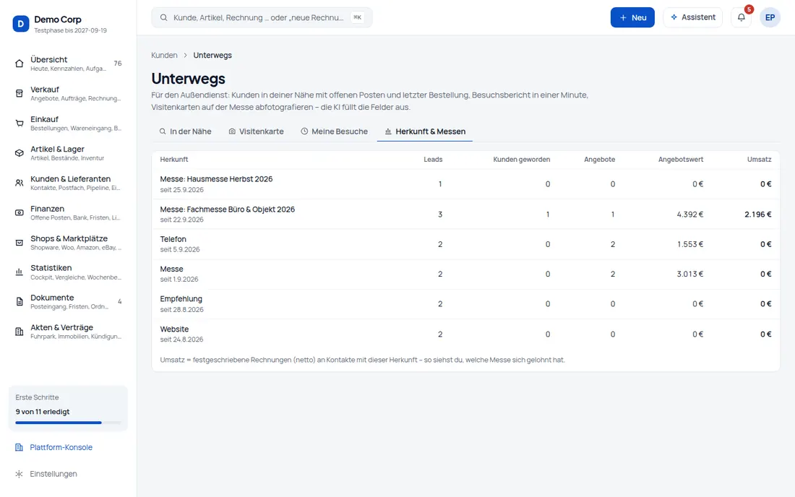
Task: Click the Empfehlung origin row
Action: point(465,304)
